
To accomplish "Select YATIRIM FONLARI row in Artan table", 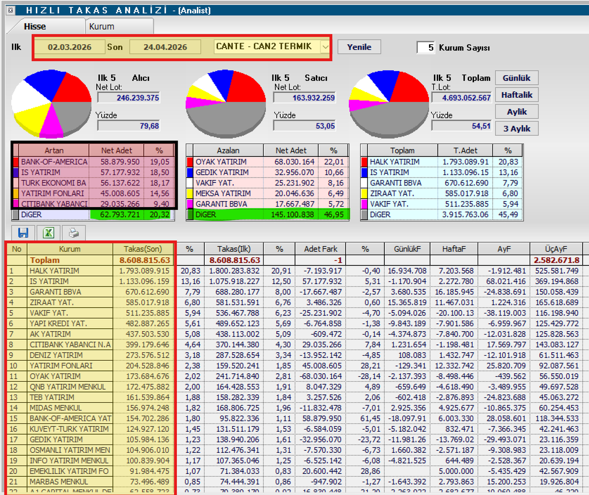I will pyautogui.click(x=93, y=193).
